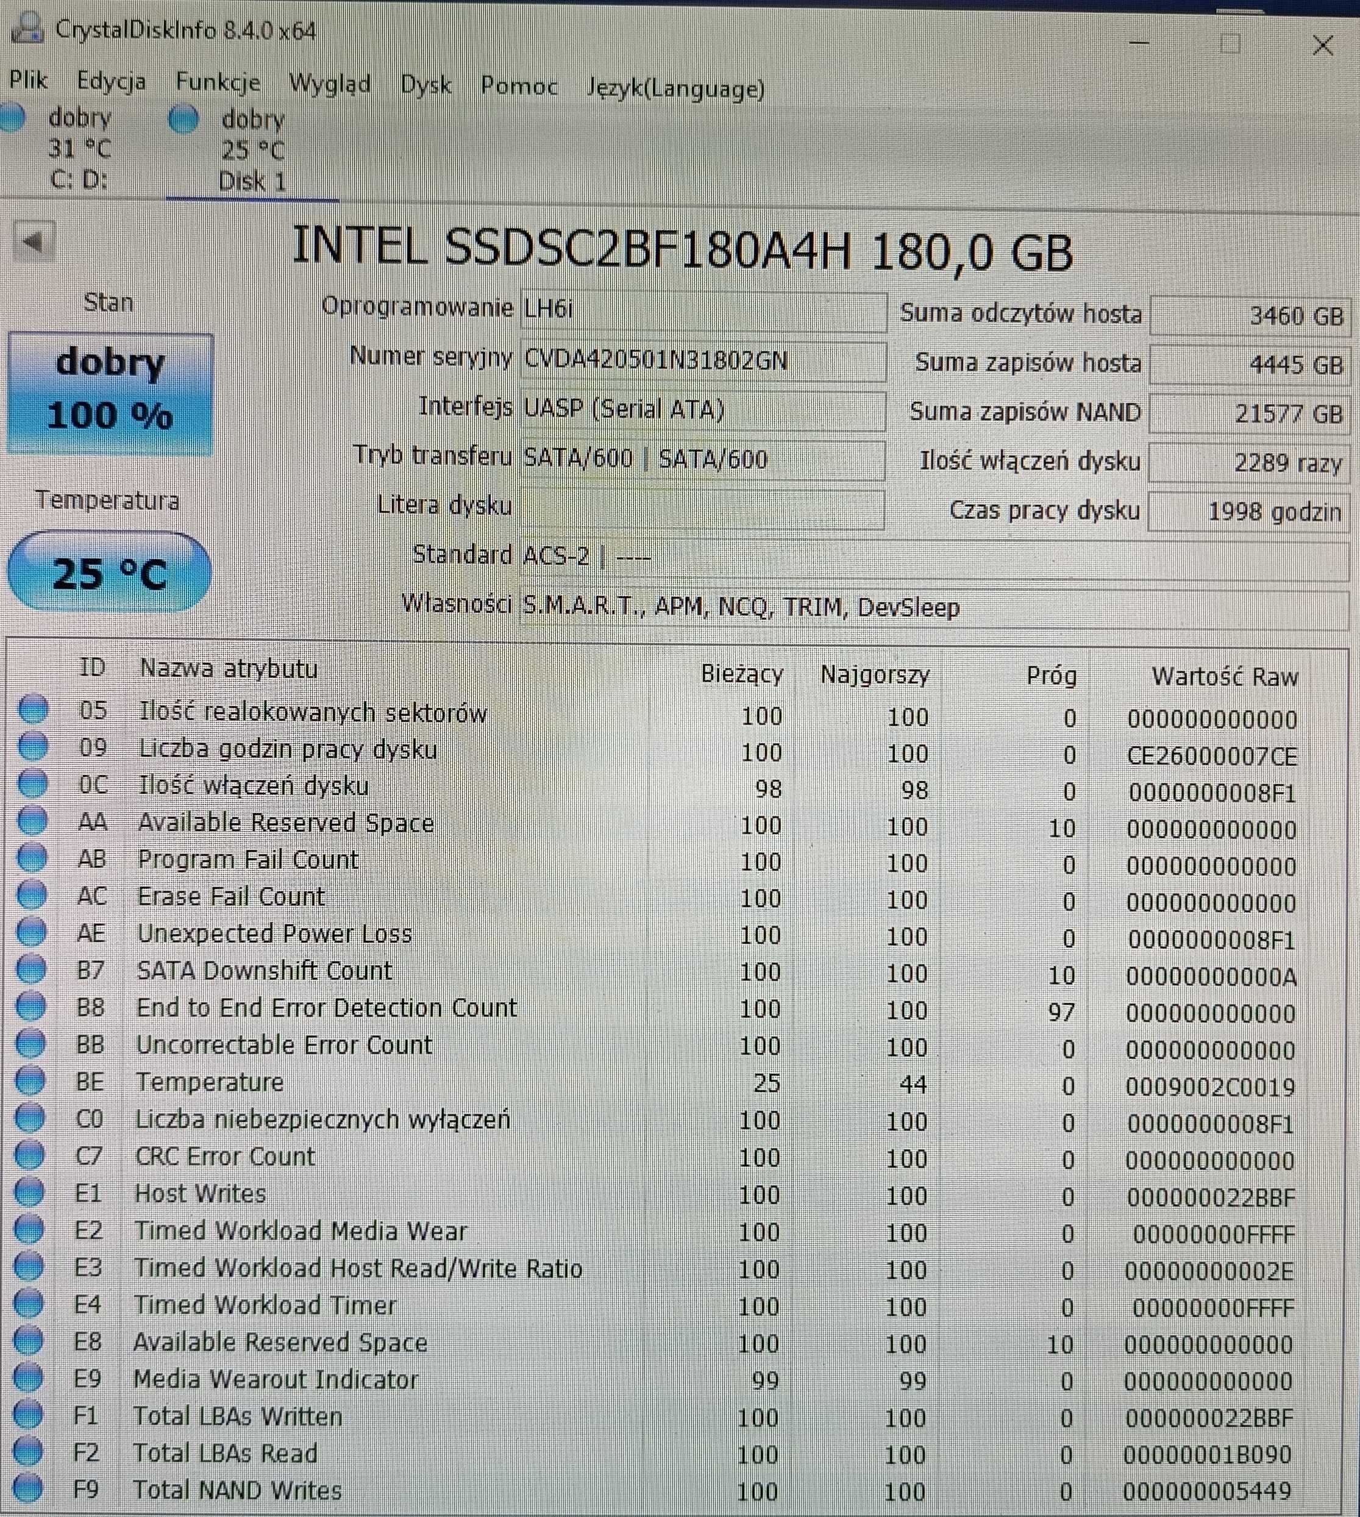The height and width of the screenshot is (1517, 1360).
Task: Click status circle for Disk 1
Action: coord(183,118)
